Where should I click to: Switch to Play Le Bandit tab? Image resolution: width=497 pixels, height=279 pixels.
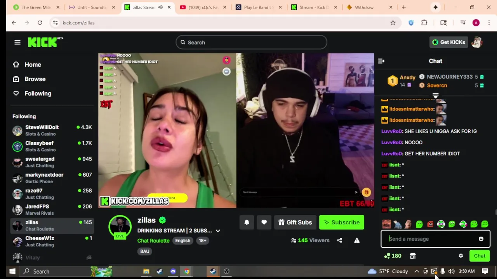(259, 7)
